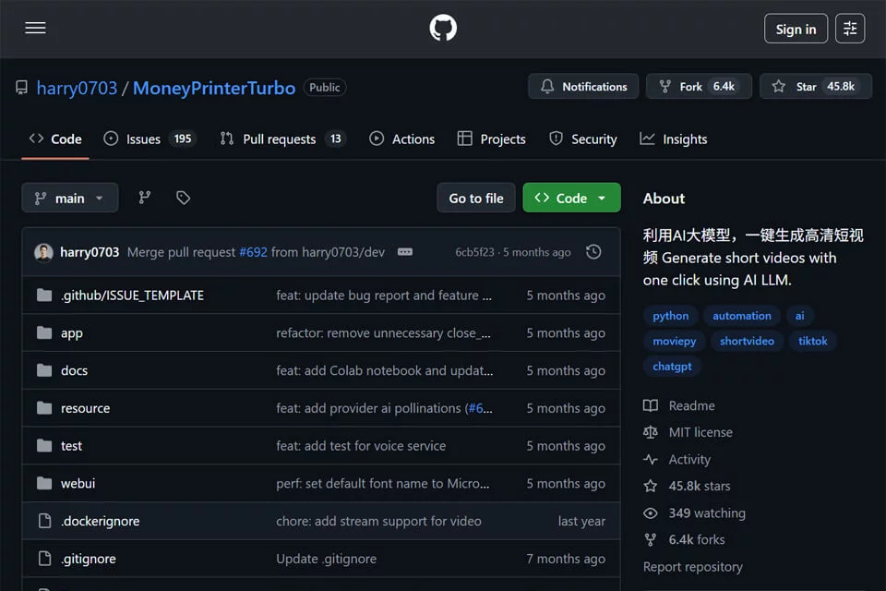View the Insights tab
Screen dimensions: 886x591
[x=673, y=139]
